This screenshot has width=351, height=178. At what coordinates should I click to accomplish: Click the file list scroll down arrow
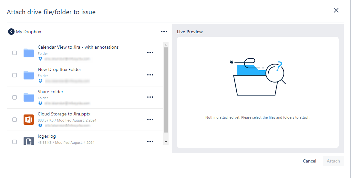[x=166, y=142]
